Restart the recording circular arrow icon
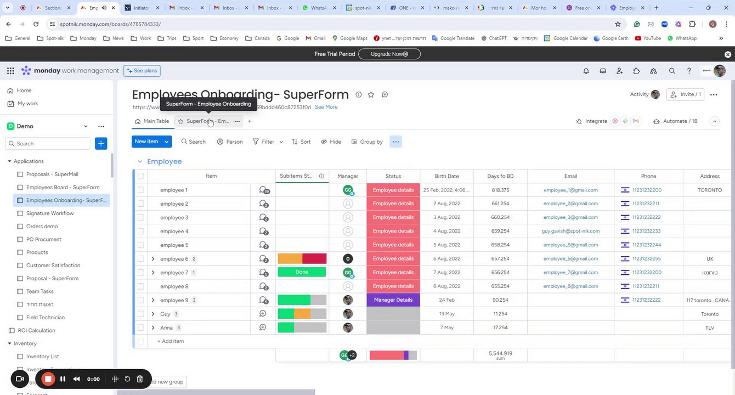 point(127,379)
